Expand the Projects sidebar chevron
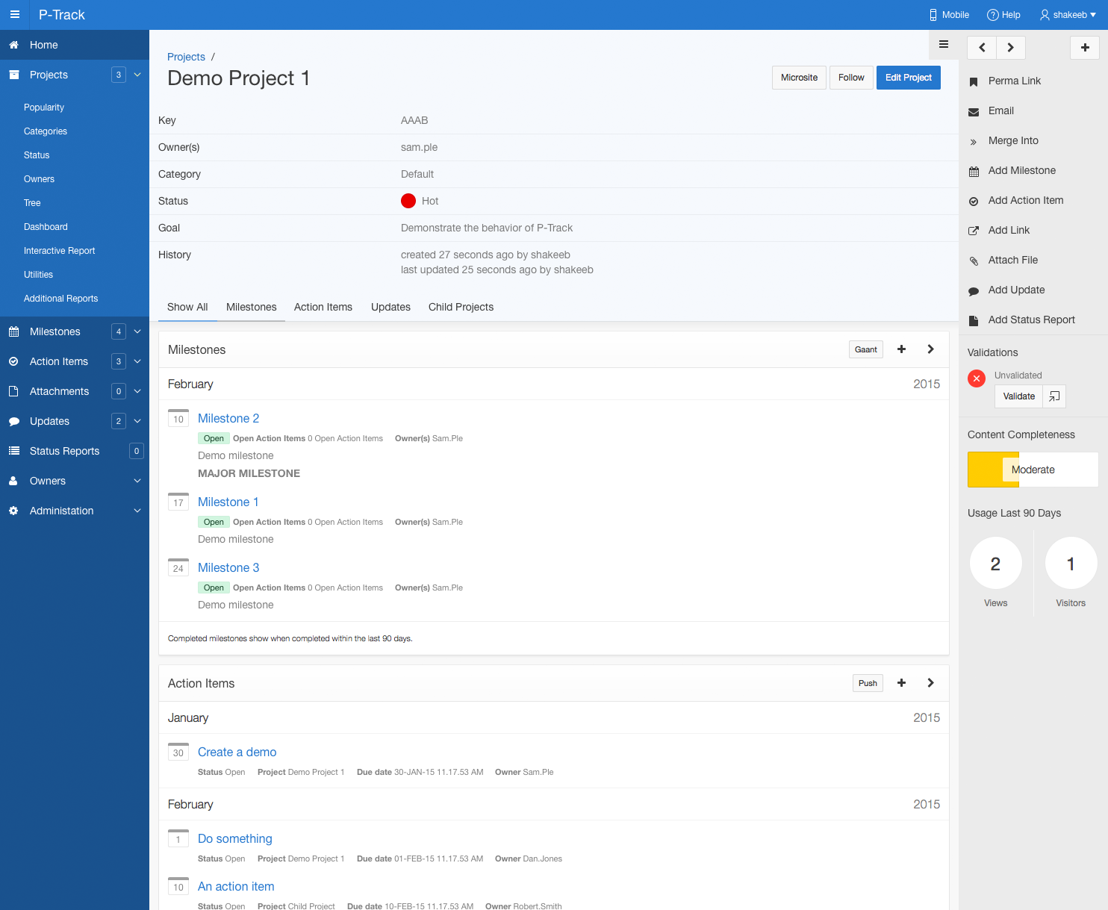Screen dimensions: 1108x910 click(x=137, y=75)
